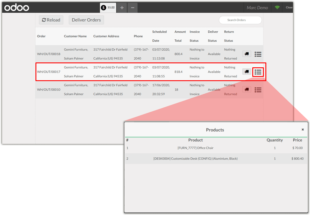Click the Reload button
This screenshot has height=215, width=310.
51,20
